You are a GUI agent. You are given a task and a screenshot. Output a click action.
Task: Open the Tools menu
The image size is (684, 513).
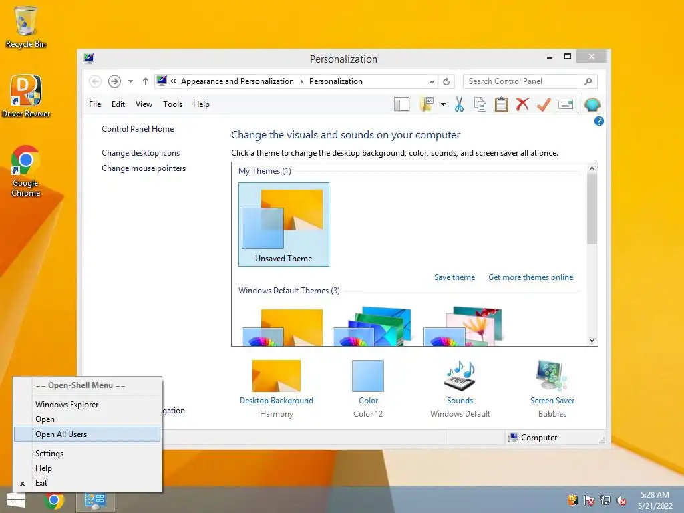click(x=173, y=104)
